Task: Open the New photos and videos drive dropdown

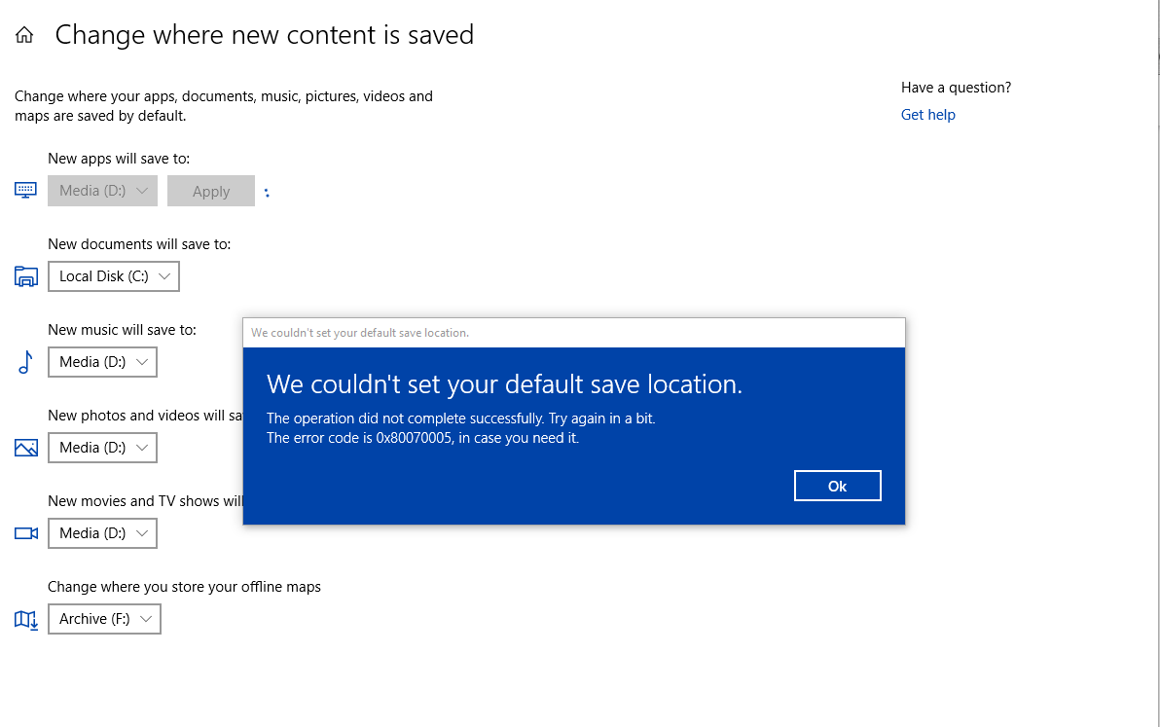Action: [x=103, y=448]
